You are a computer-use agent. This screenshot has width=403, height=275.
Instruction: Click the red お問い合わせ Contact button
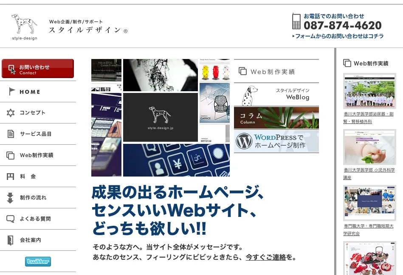point(38,69)
